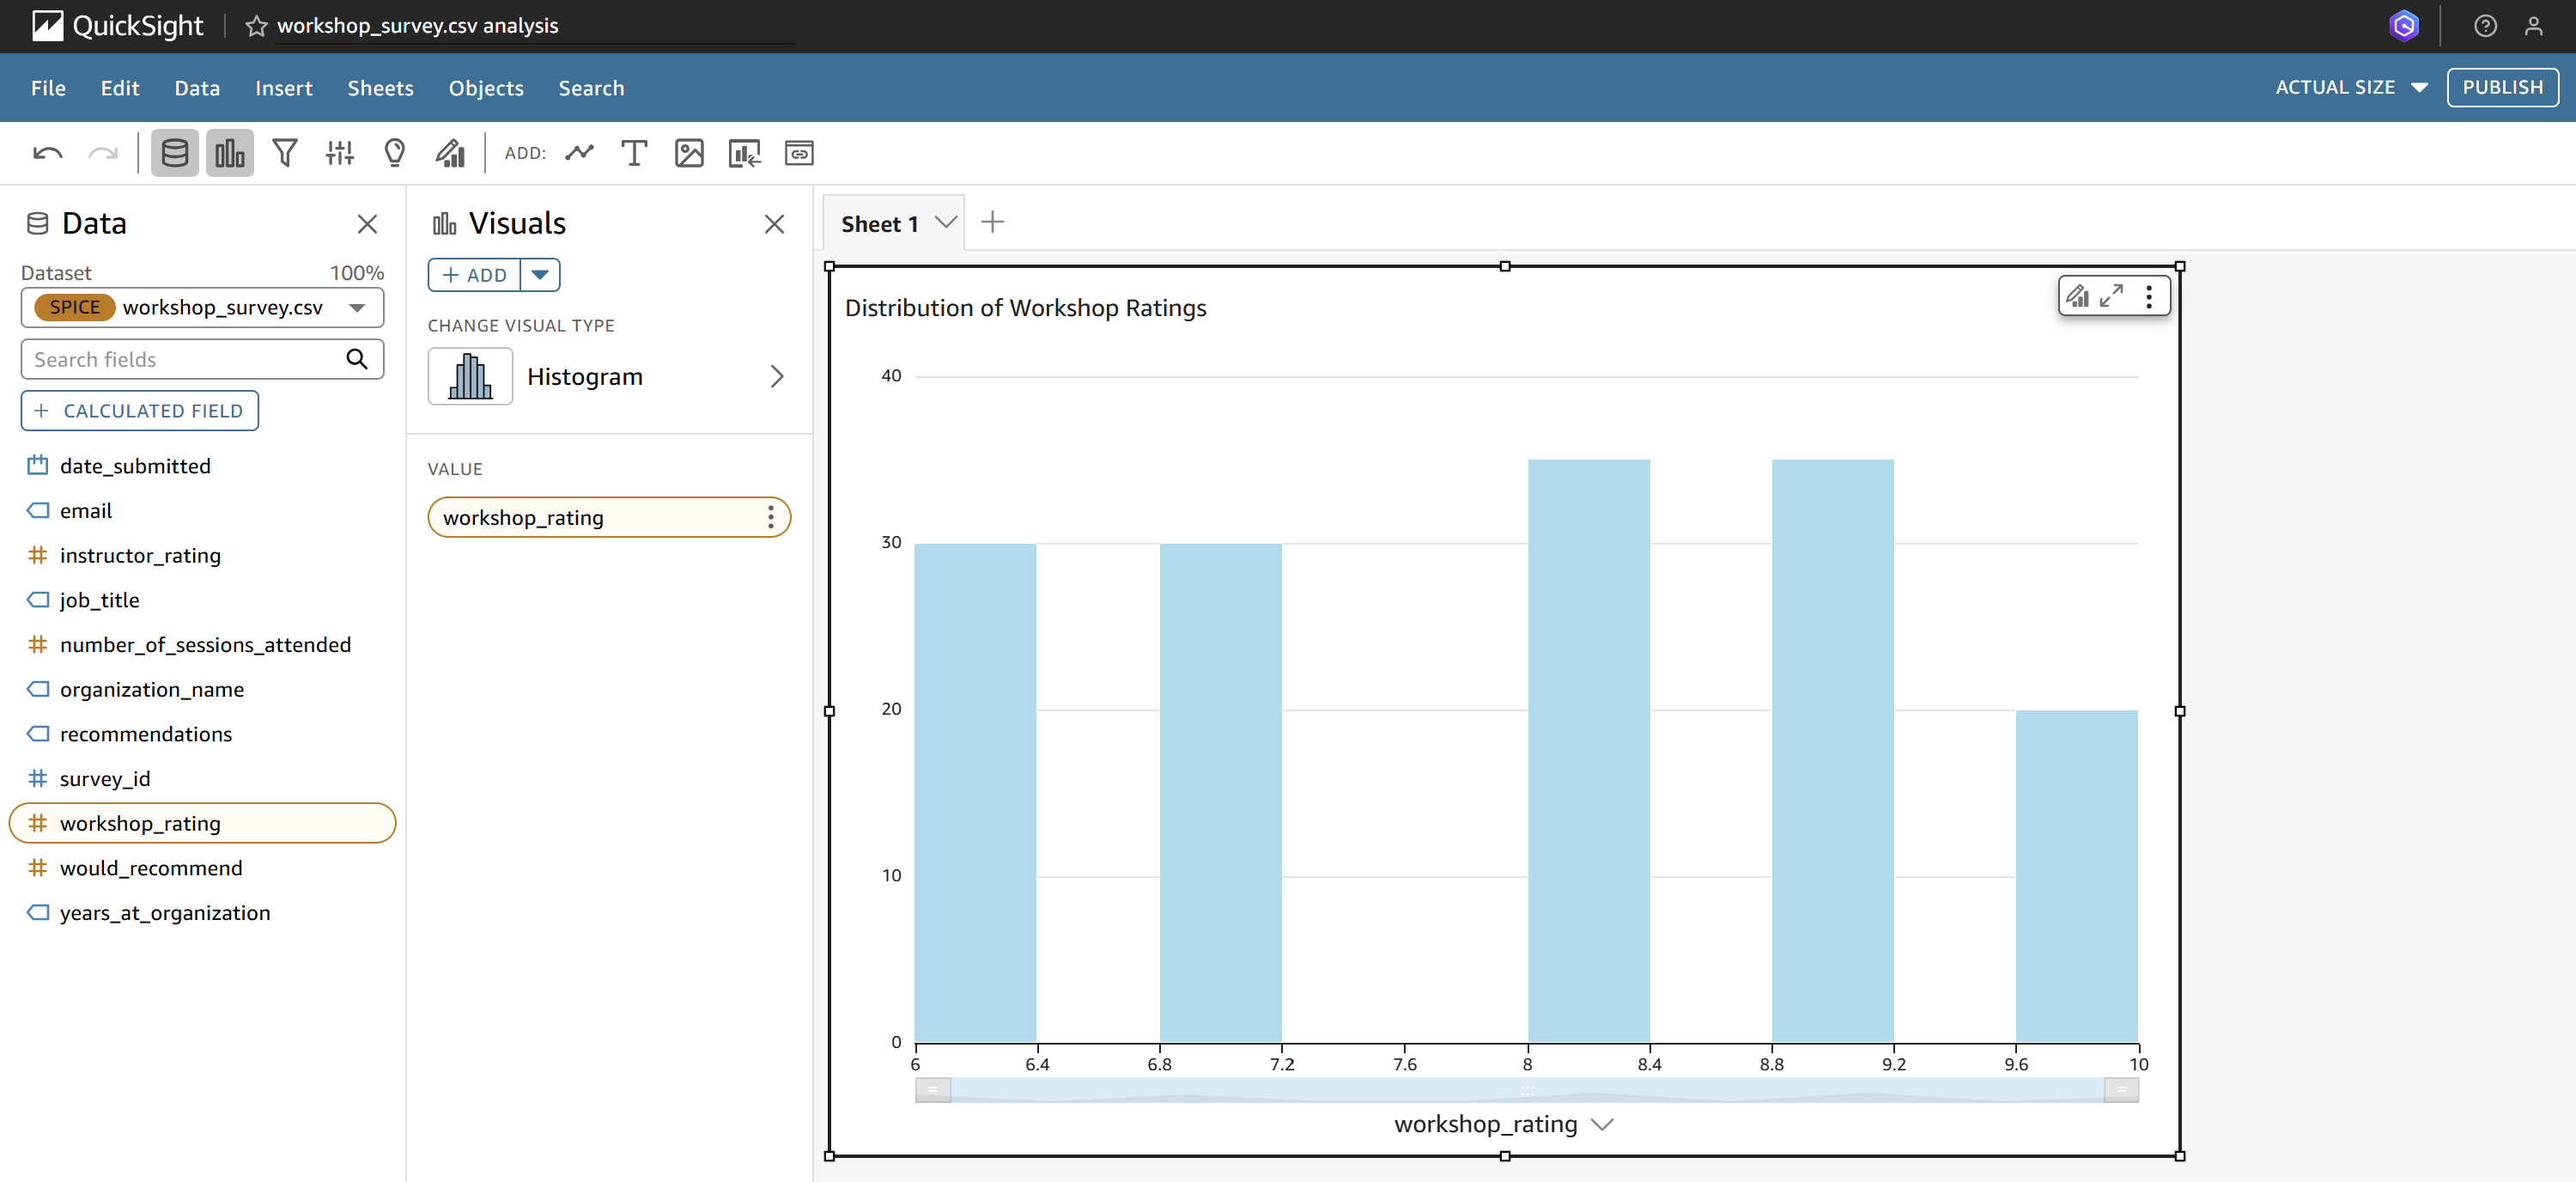Image resolution: width=2576 pixels, height=1182 pixels.
Task: Select the years_at_organization field
Action: coord(165,912)
